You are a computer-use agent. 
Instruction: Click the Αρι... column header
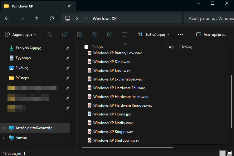click(173, 47)
